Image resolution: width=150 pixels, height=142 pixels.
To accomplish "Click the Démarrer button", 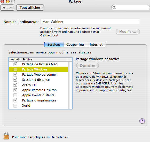I will click(88, 66).
